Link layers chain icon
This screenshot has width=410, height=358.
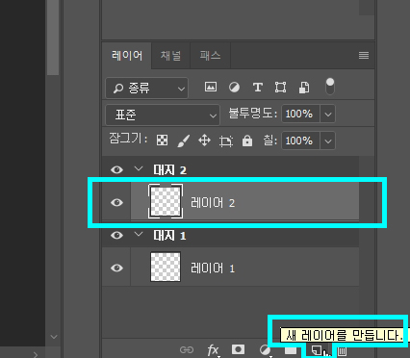(187, 349)
